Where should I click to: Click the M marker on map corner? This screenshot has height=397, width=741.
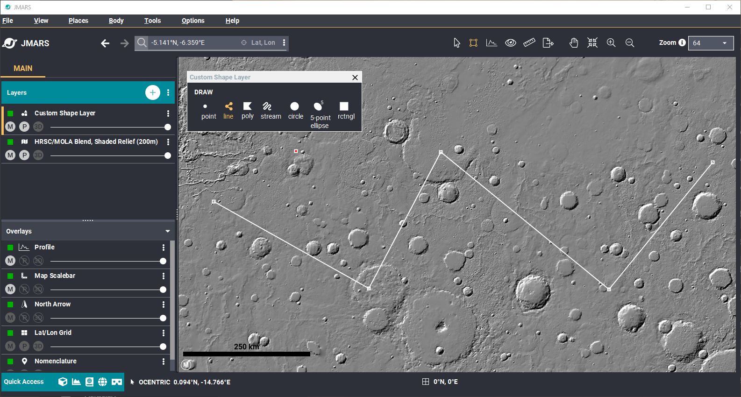pyautogui.click(x=186, y=365)
